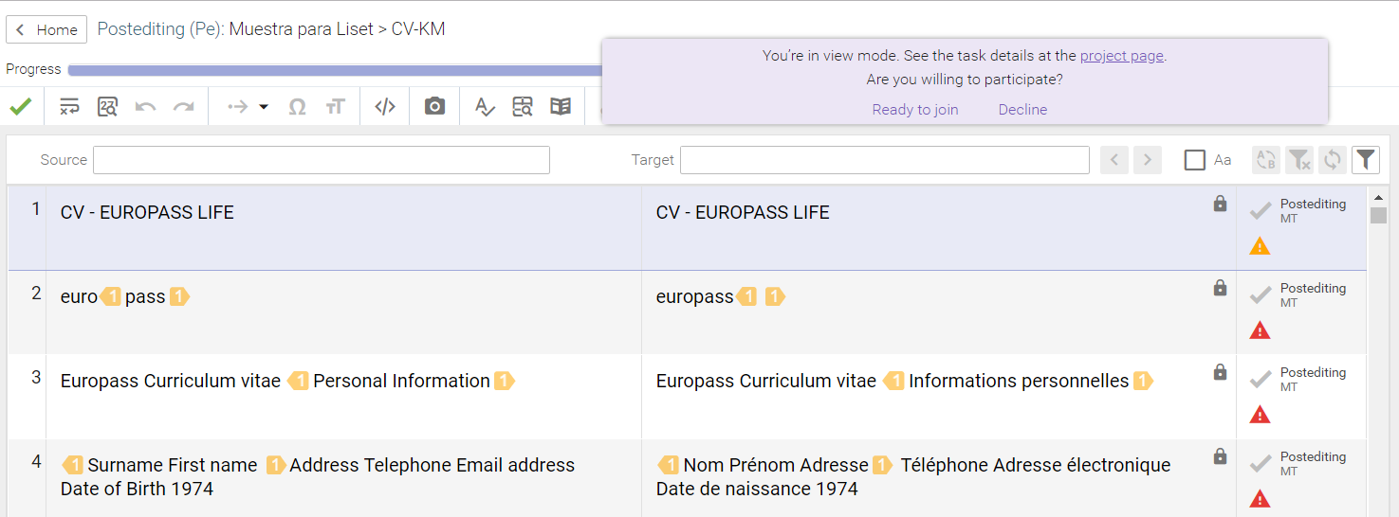Click Ready to join
The width and height of the screenshot is (1399, 517).
tap(915, 110)
